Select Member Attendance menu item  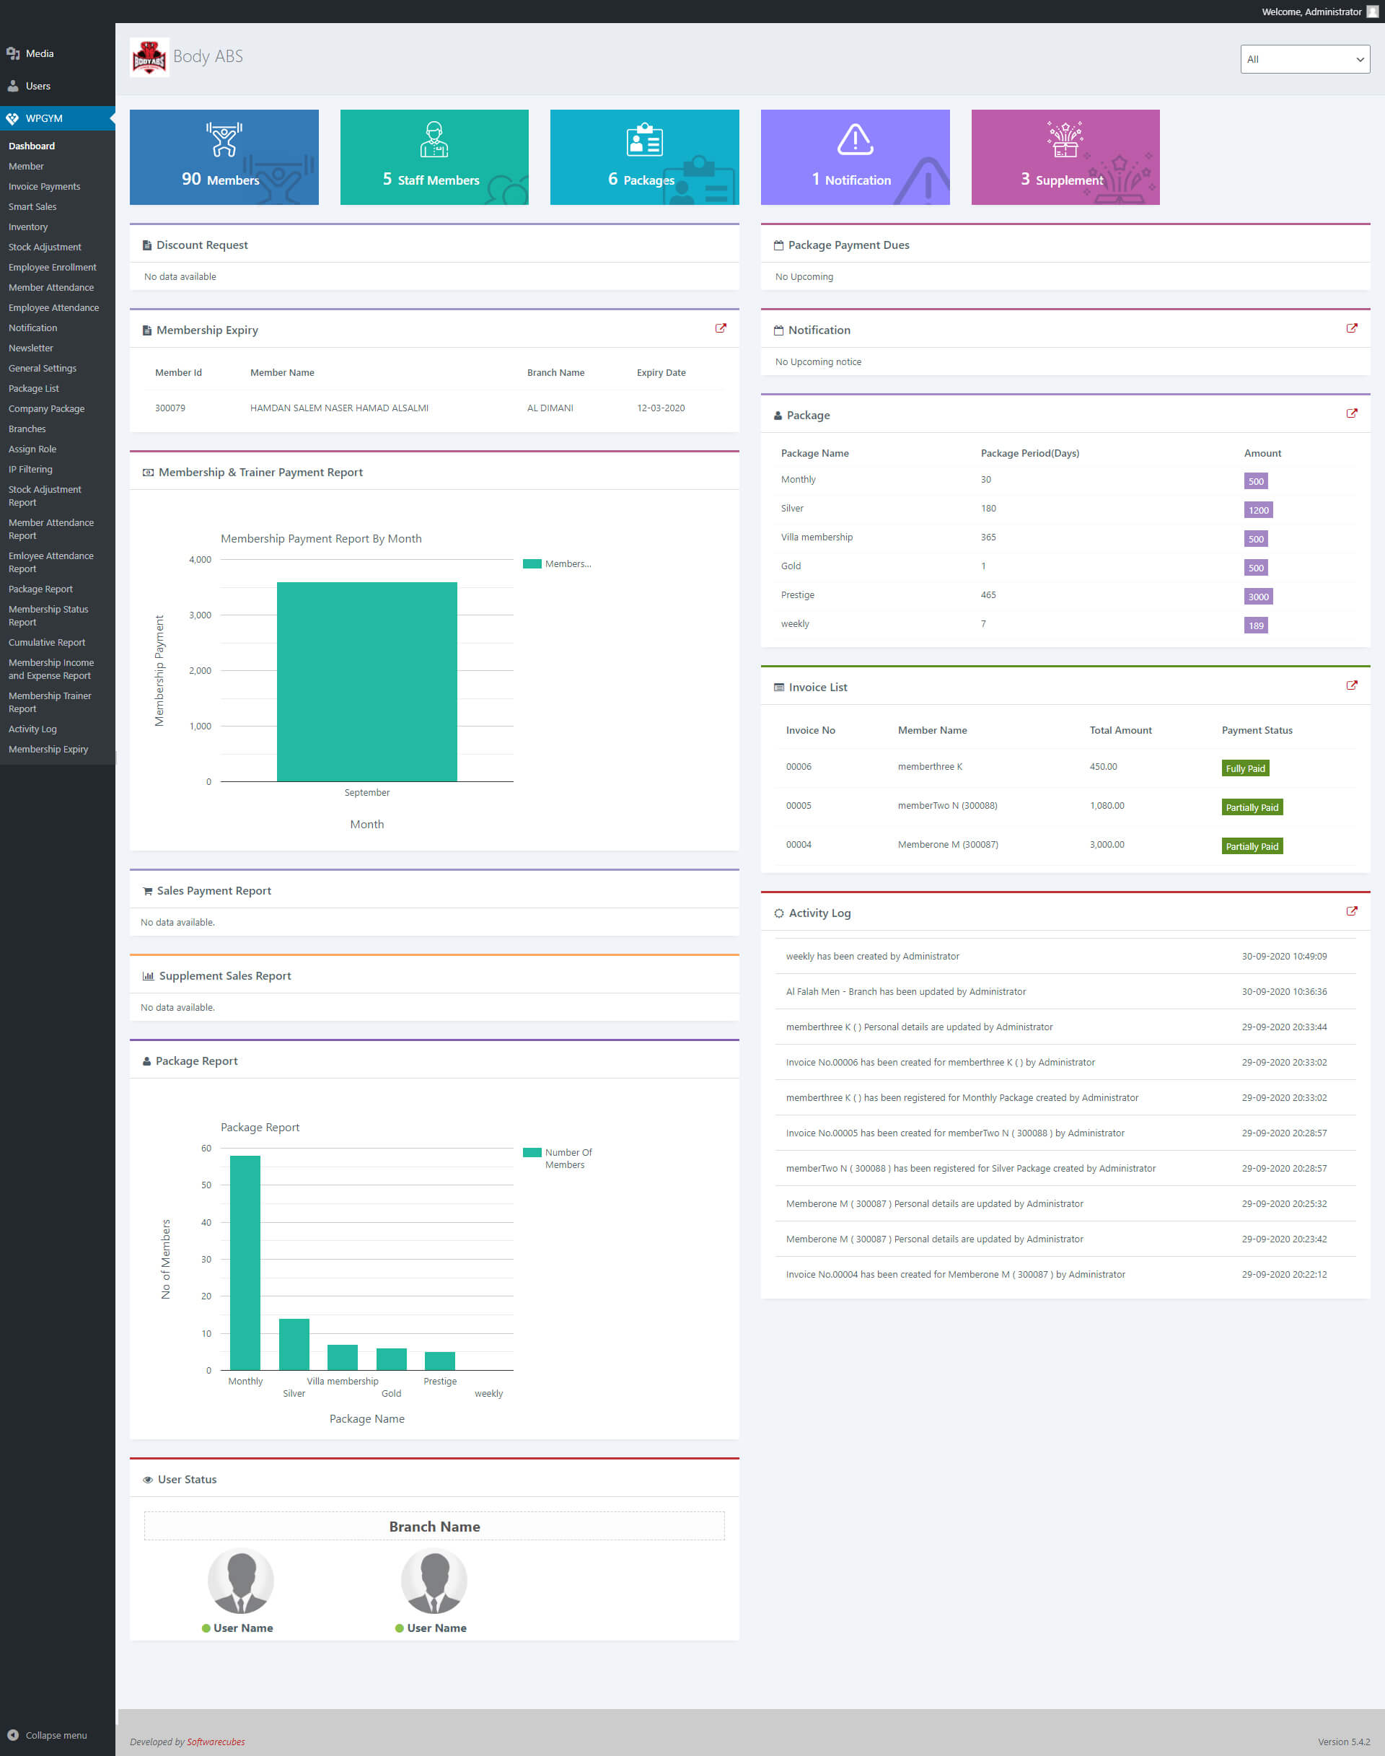pos(51,287)
